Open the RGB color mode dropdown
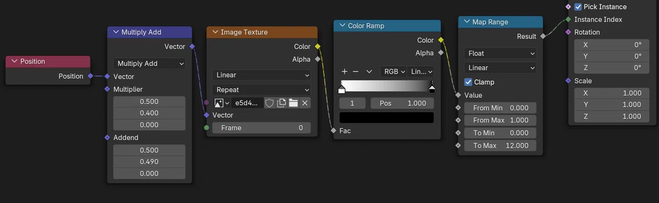Image resolution: width=659 pixels, height=203 pixels. point(394,72)
